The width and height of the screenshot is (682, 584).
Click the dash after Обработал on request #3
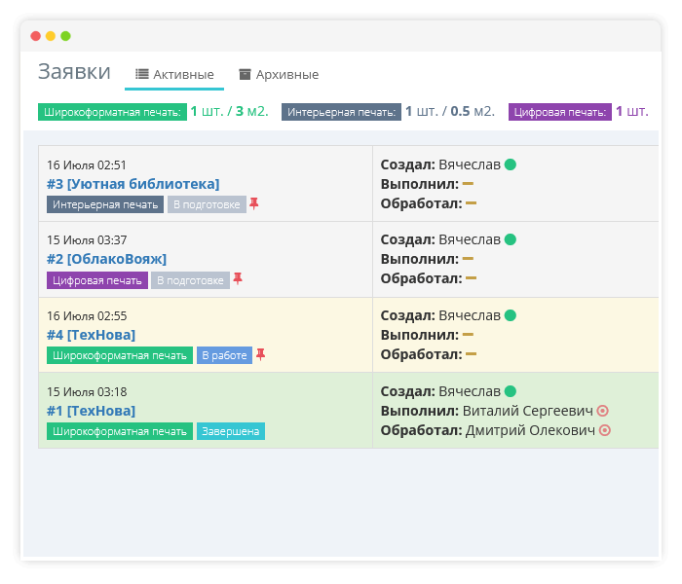point(471,202)
